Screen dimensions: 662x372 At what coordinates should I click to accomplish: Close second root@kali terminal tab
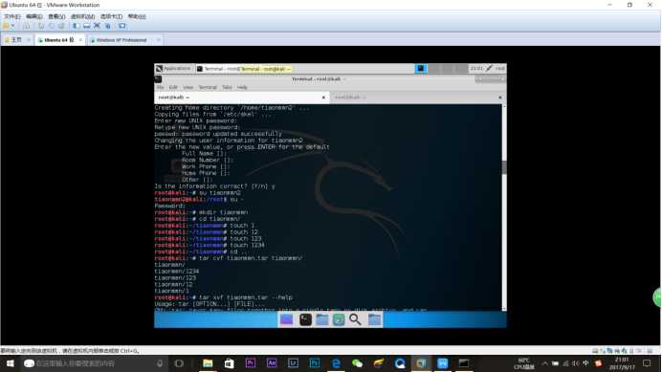(500, 98)
